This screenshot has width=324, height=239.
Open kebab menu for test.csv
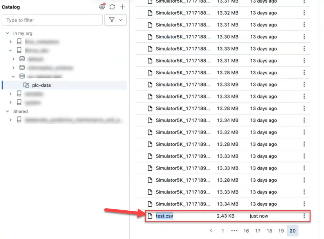point(304,216)
